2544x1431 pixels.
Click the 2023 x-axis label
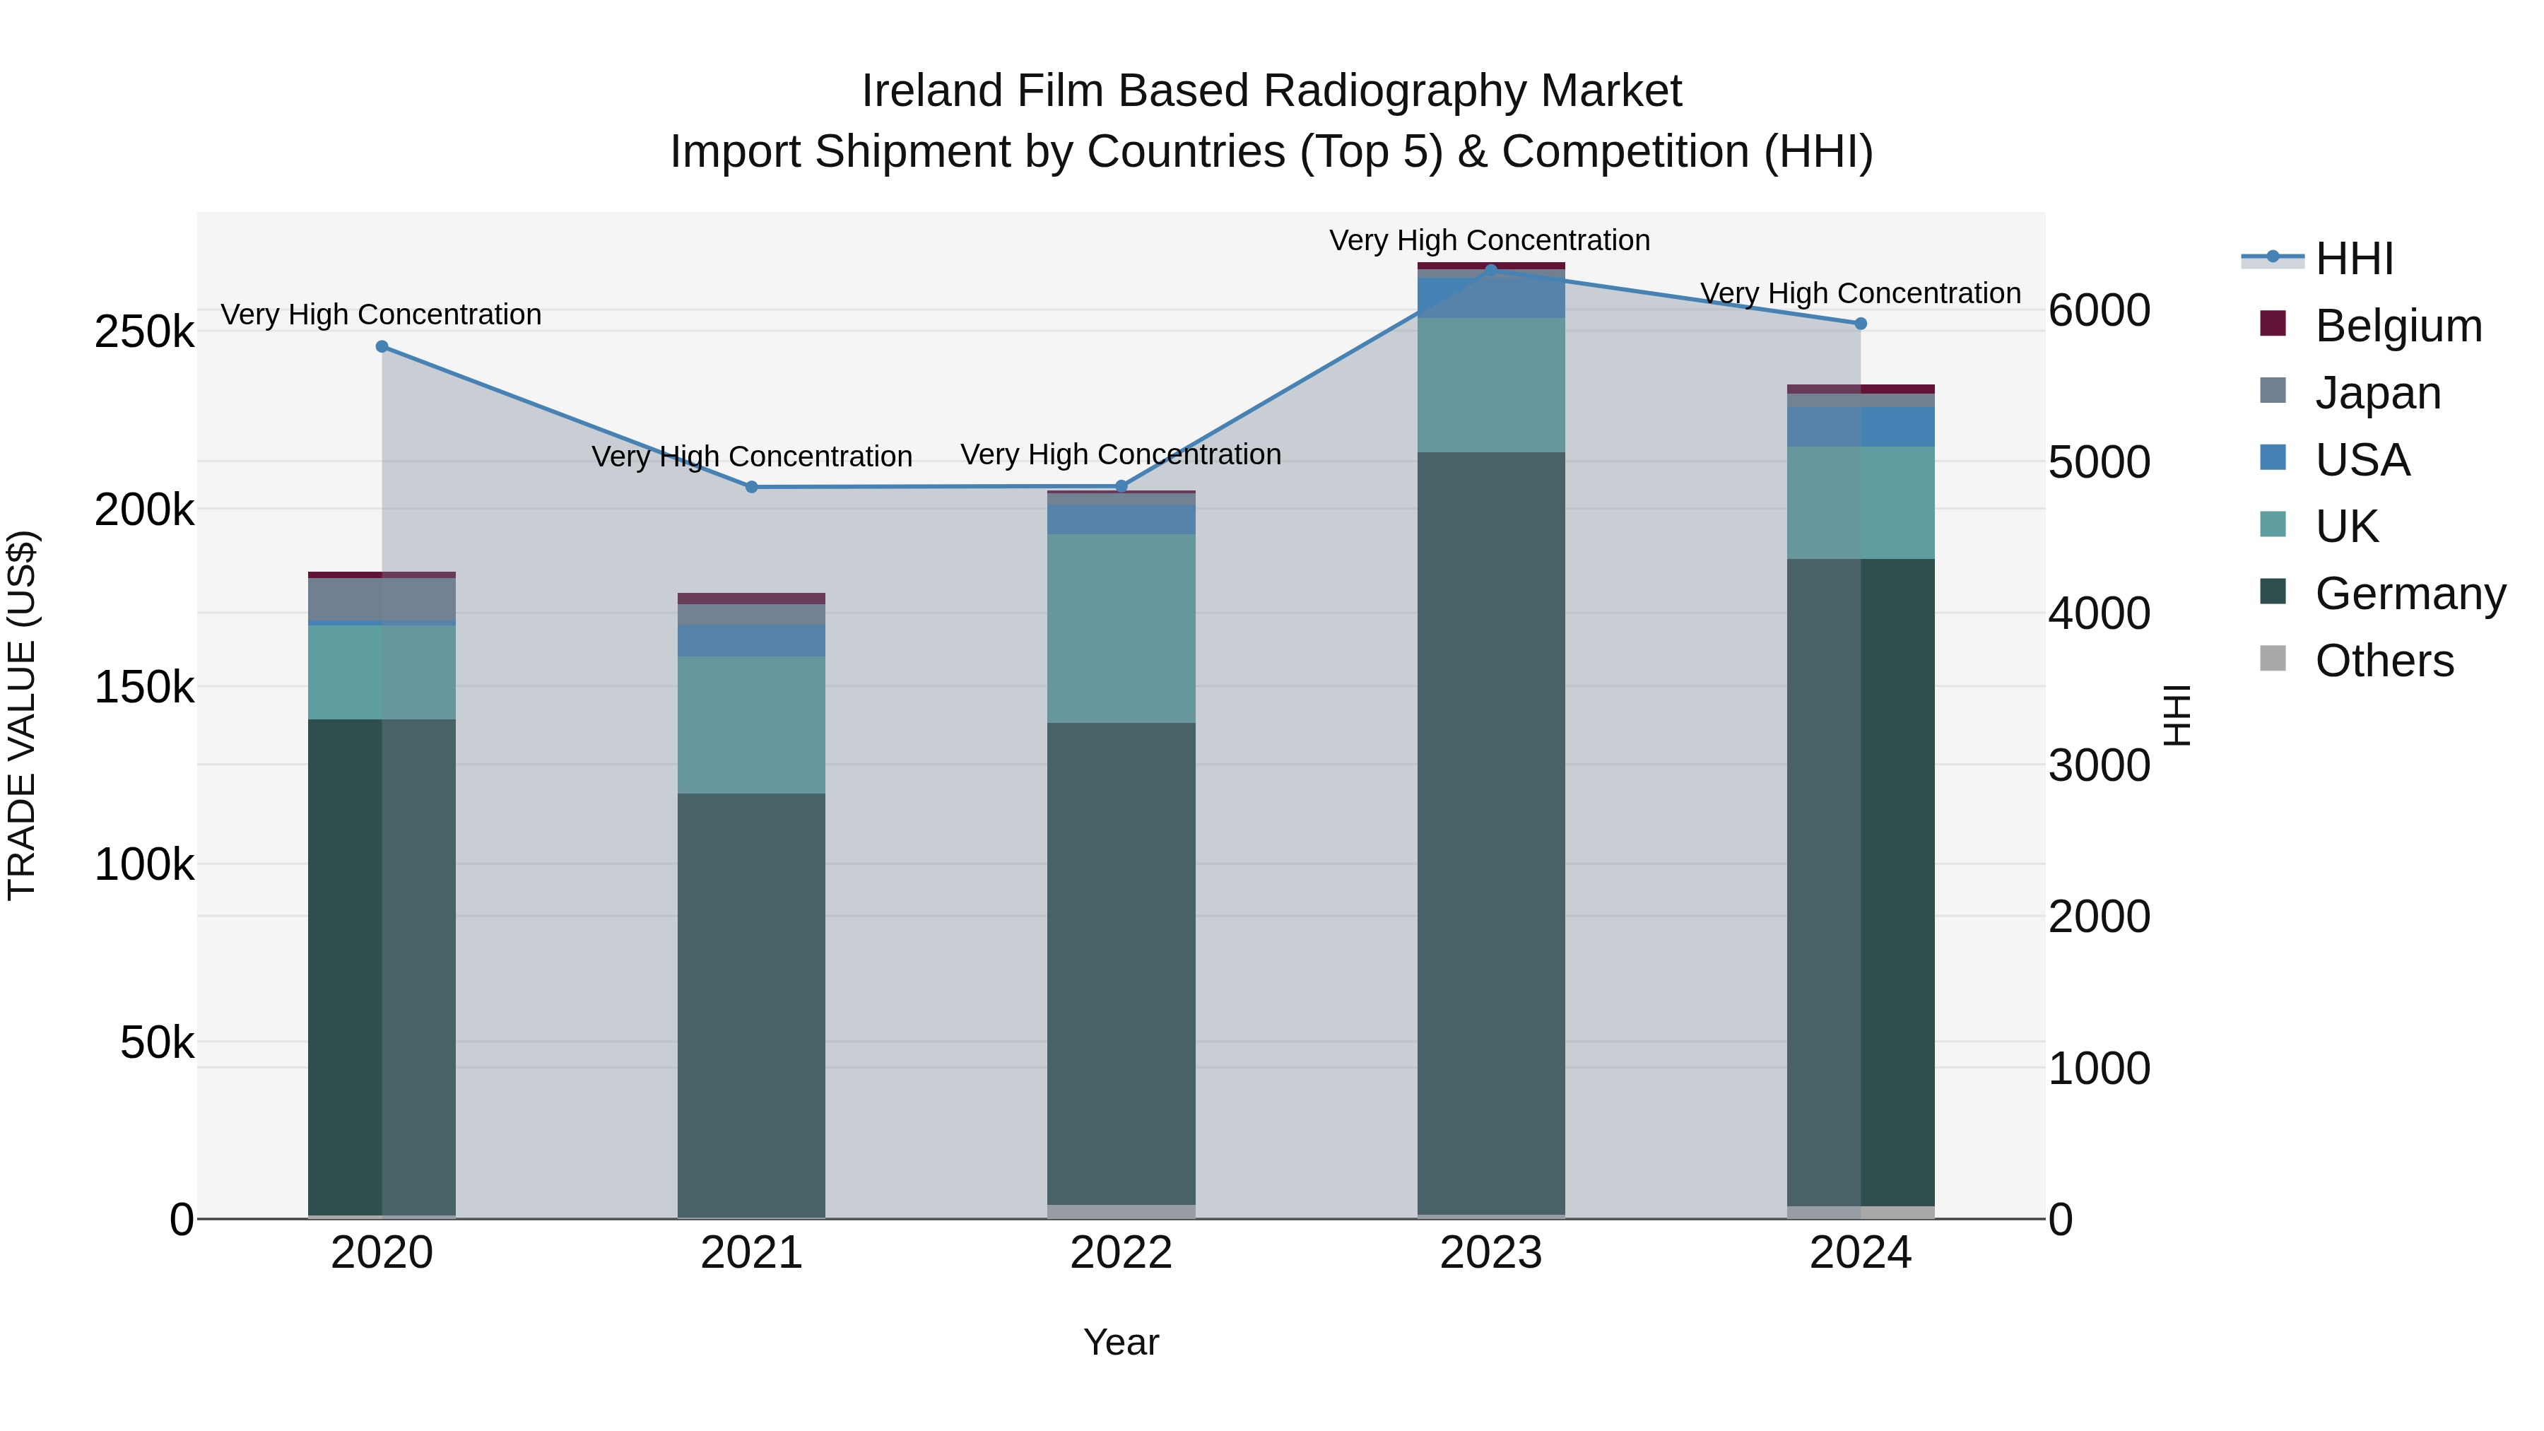[x=1491, y=1253]
